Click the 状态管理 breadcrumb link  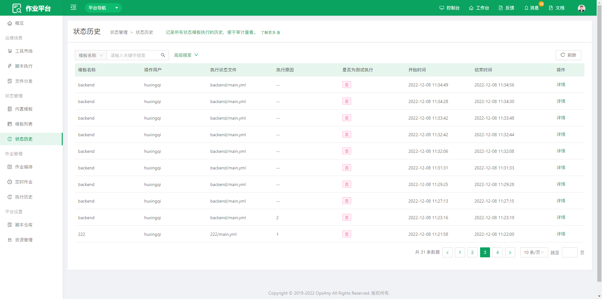point(119,32)
